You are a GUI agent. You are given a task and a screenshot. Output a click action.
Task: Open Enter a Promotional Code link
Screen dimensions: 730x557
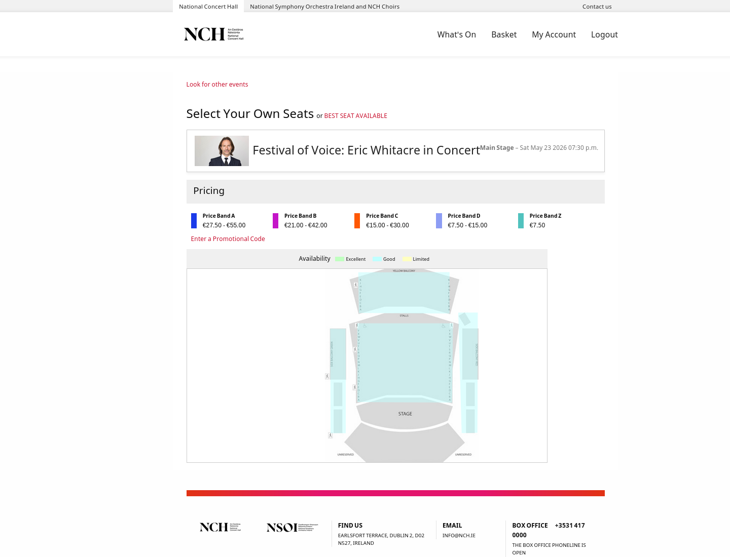coord(228,239)
